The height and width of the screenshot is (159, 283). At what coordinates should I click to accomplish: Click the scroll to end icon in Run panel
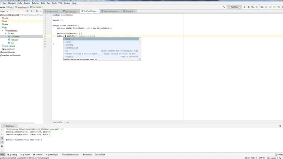2,142
